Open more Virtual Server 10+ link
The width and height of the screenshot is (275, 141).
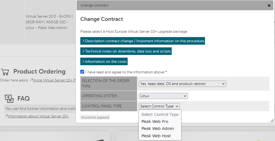click(x=54, y=80)
